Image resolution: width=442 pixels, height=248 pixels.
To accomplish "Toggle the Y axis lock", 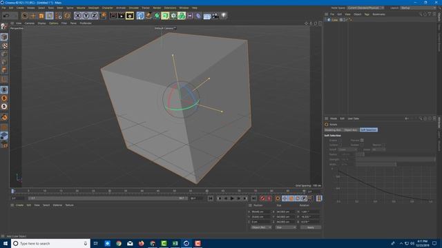I will coord(86,16).
